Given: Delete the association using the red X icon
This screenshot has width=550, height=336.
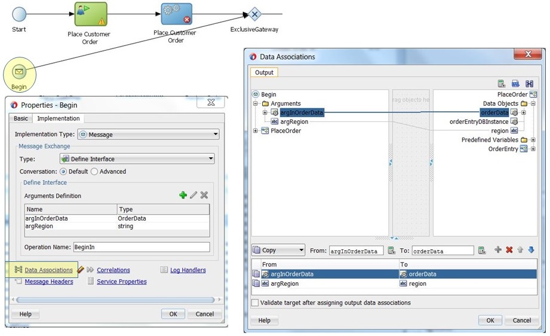Looking at the screenshot, I should (x=509, y=250).
